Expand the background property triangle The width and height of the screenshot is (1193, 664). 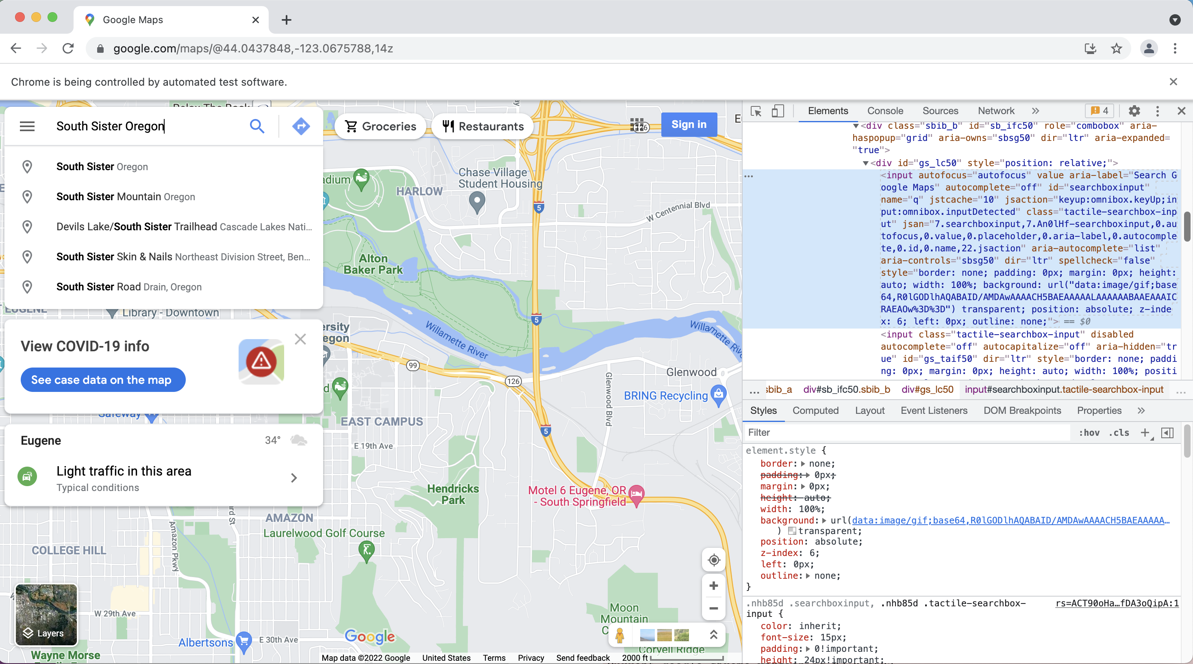coord(824,521)
